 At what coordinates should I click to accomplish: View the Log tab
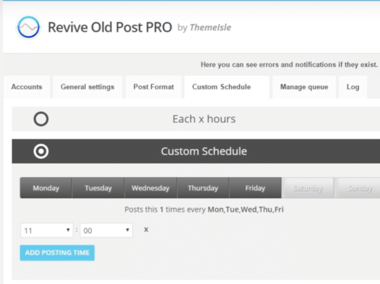point(353,87)
